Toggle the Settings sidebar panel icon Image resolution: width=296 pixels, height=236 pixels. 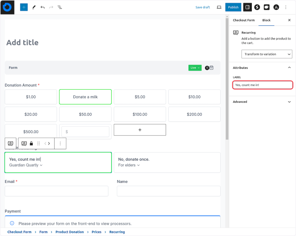[247, 7]
